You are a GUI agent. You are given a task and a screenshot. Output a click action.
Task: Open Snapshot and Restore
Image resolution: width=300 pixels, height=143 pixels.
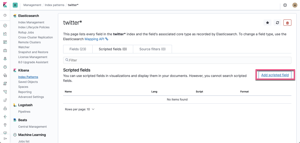tap(33, 52)
